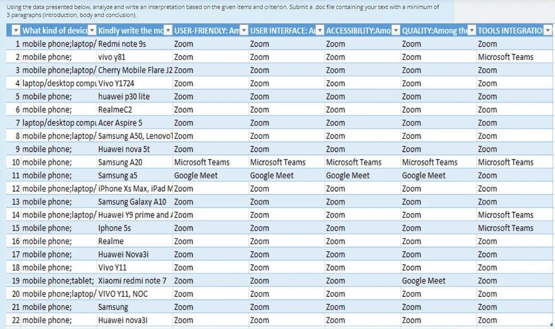
Task: Select 'mobile phone;' device cell in row 22
Action: point(59,320)
